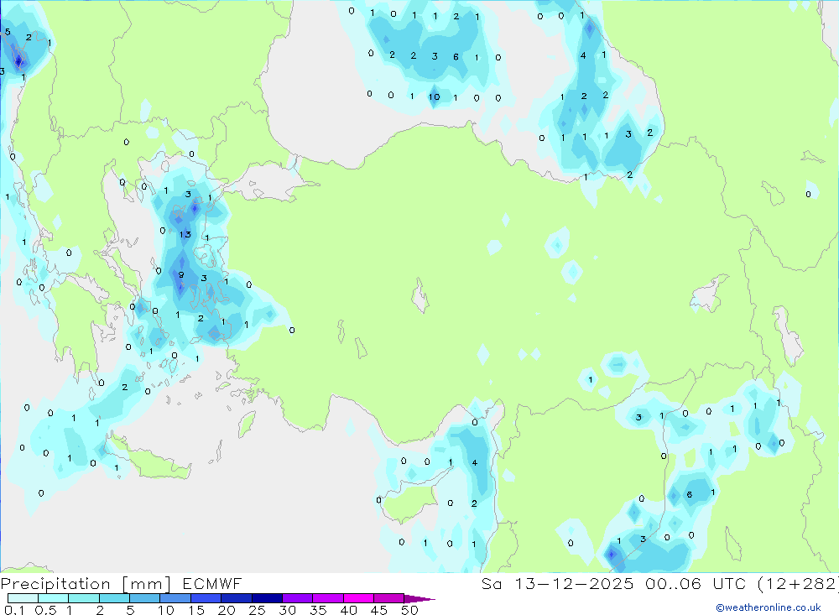Open the weatheronline.co.uk copyright link
This screenshot has height=615, width=839.
point(769,607)
